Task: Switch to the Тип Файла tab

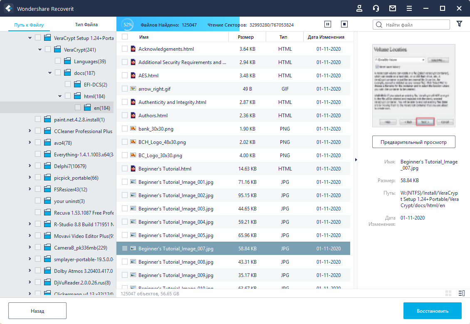Action: coord(87,25)
